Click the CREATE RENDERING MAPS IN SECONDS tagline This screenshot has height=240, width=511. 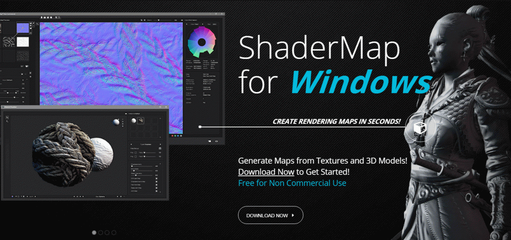tap(336, 121)
